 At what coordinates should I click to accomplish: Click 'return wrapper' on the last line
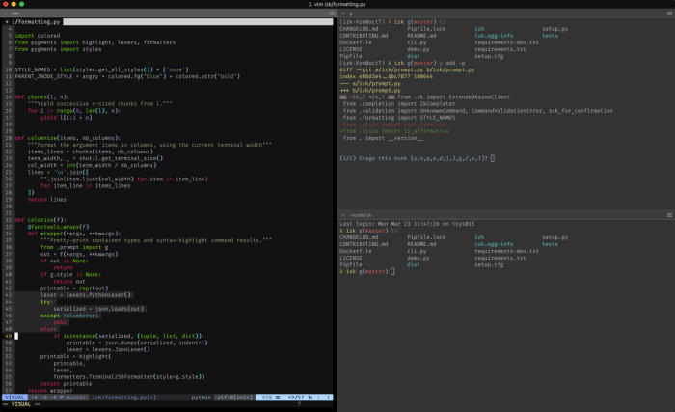click(50, 391)
